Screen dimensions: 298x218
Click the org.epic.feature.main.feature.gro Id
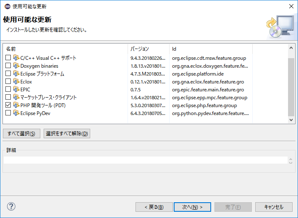tap(208, 90)
